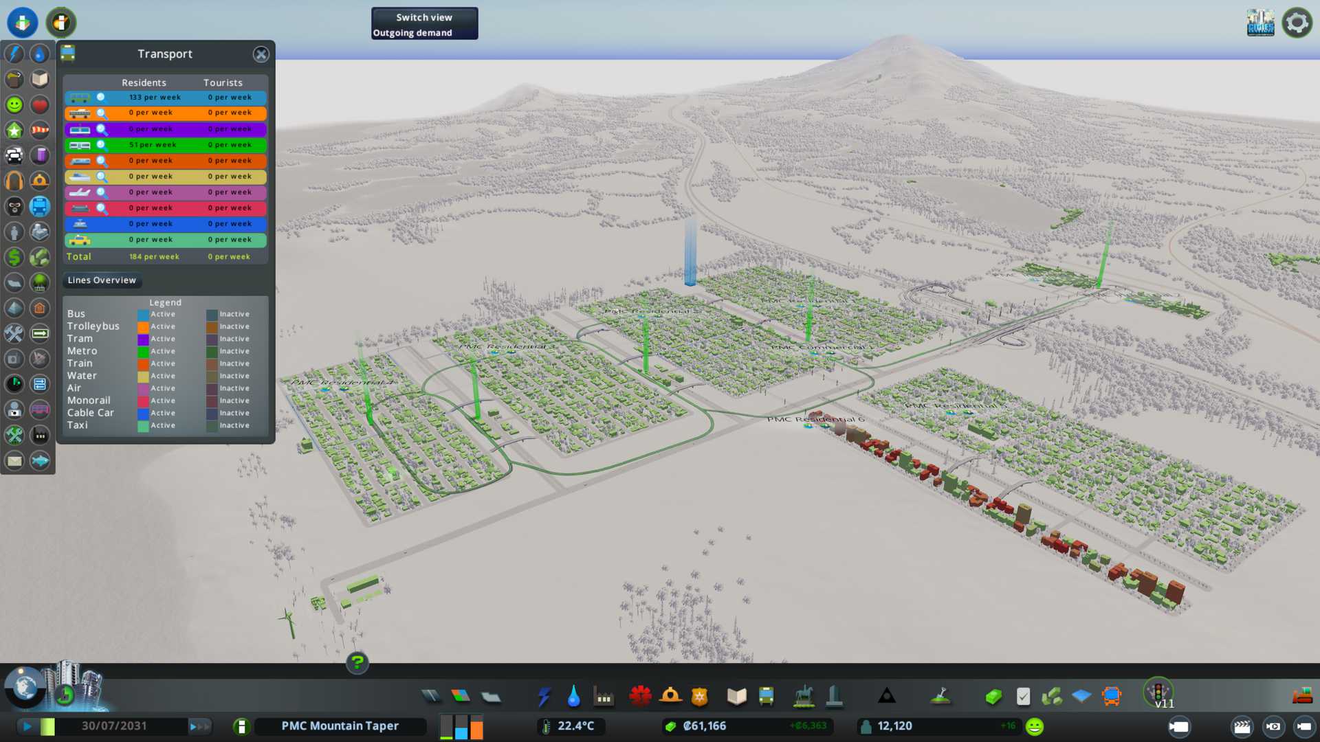Image resolution: width=1320 pixels, height=742 pixels.
Task: Click Switch view Outgoing demand button
Action: click(x=424, y=24)
